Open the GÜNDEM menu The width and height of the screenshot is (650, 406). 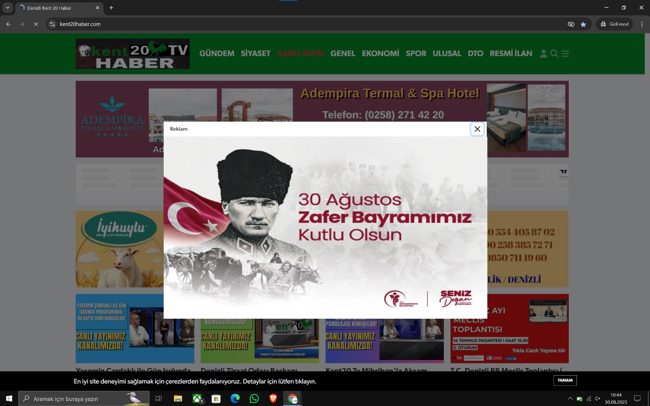click(x=217, y=54)
